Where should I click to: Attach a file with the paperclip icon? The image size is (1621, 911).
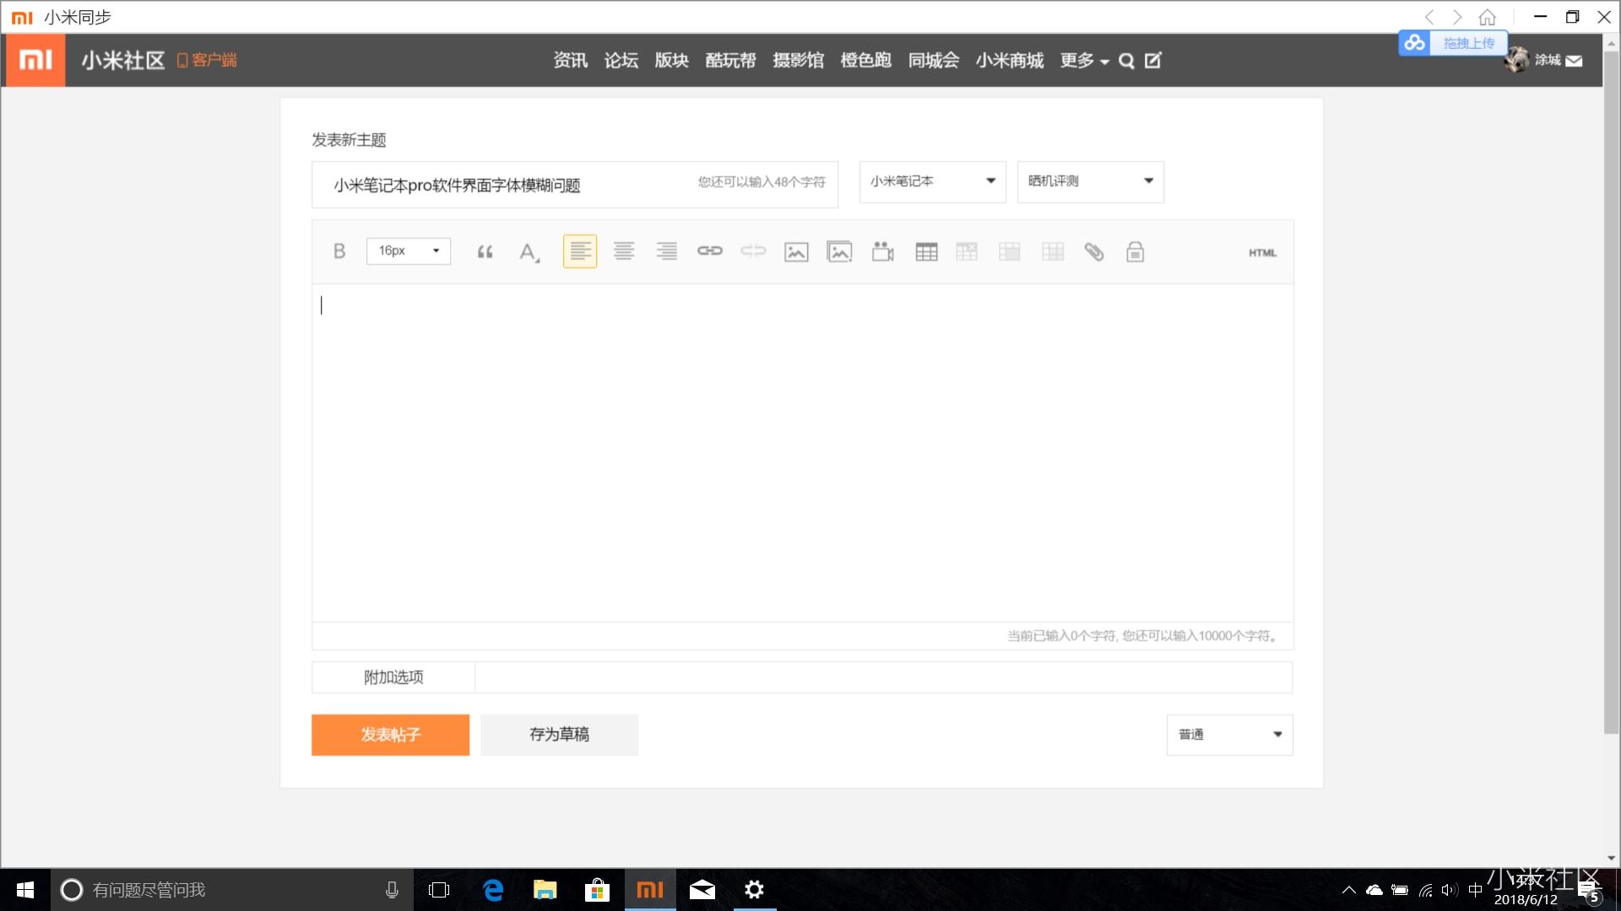(x=1094, y=251)
